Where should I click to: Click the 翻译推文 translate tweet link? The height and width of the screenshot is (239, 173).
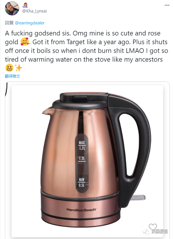pyautogui.click(x=12, y=76)
